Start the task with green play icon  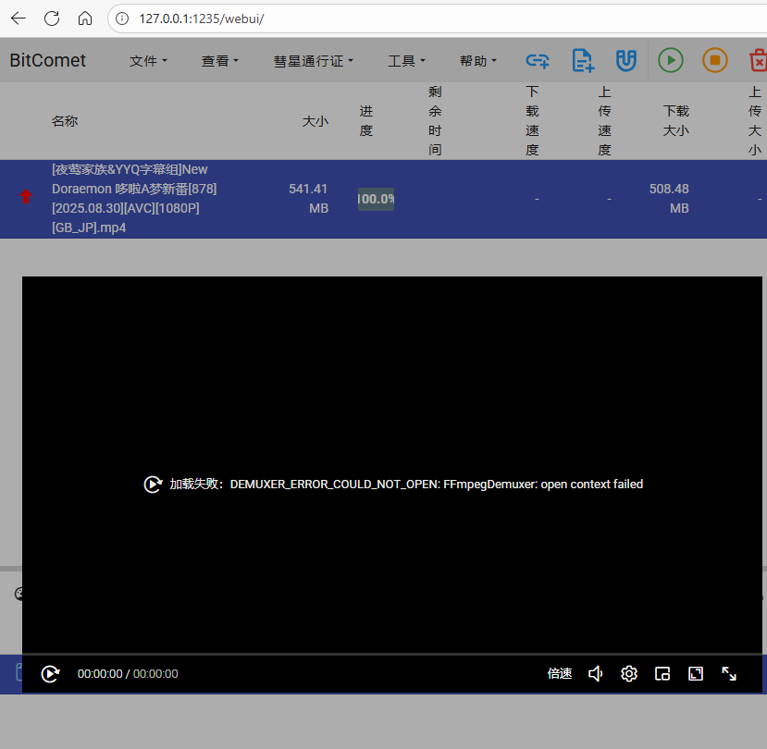pyautogui.click(x=671, y=61)
